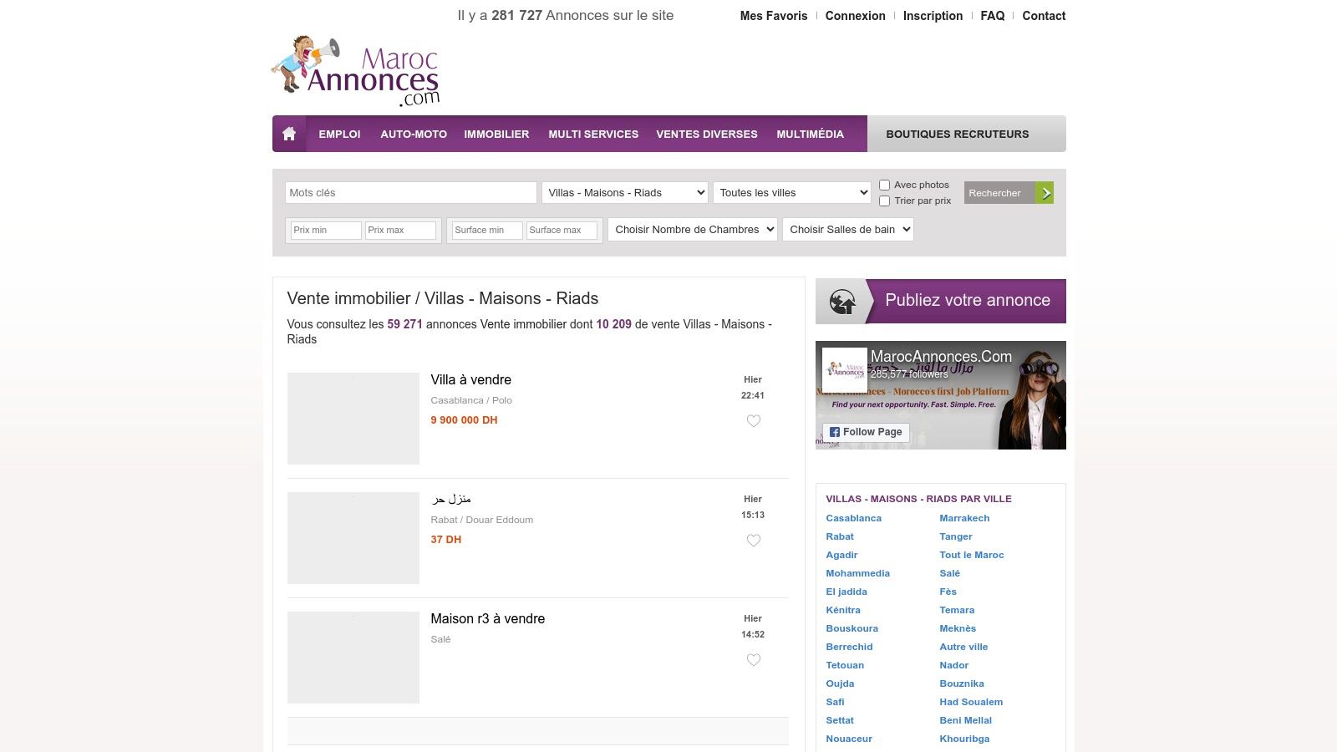The height and width of the screenshot is (752, 1337).
Task: Open the Inscription link
Action: pyautogui.click(x=933, y=16)
